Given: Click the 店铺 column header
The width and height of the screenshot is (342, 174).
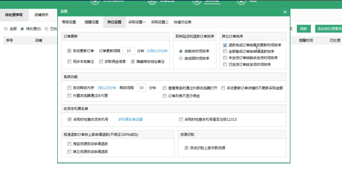Looking at the screenshot, I should (38, 40).
